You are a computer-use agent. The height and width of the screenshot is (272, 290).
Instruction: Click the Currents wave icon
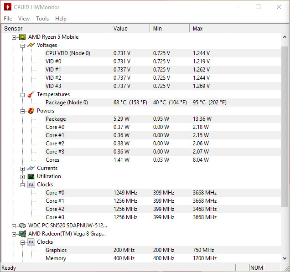pos(31,168)
